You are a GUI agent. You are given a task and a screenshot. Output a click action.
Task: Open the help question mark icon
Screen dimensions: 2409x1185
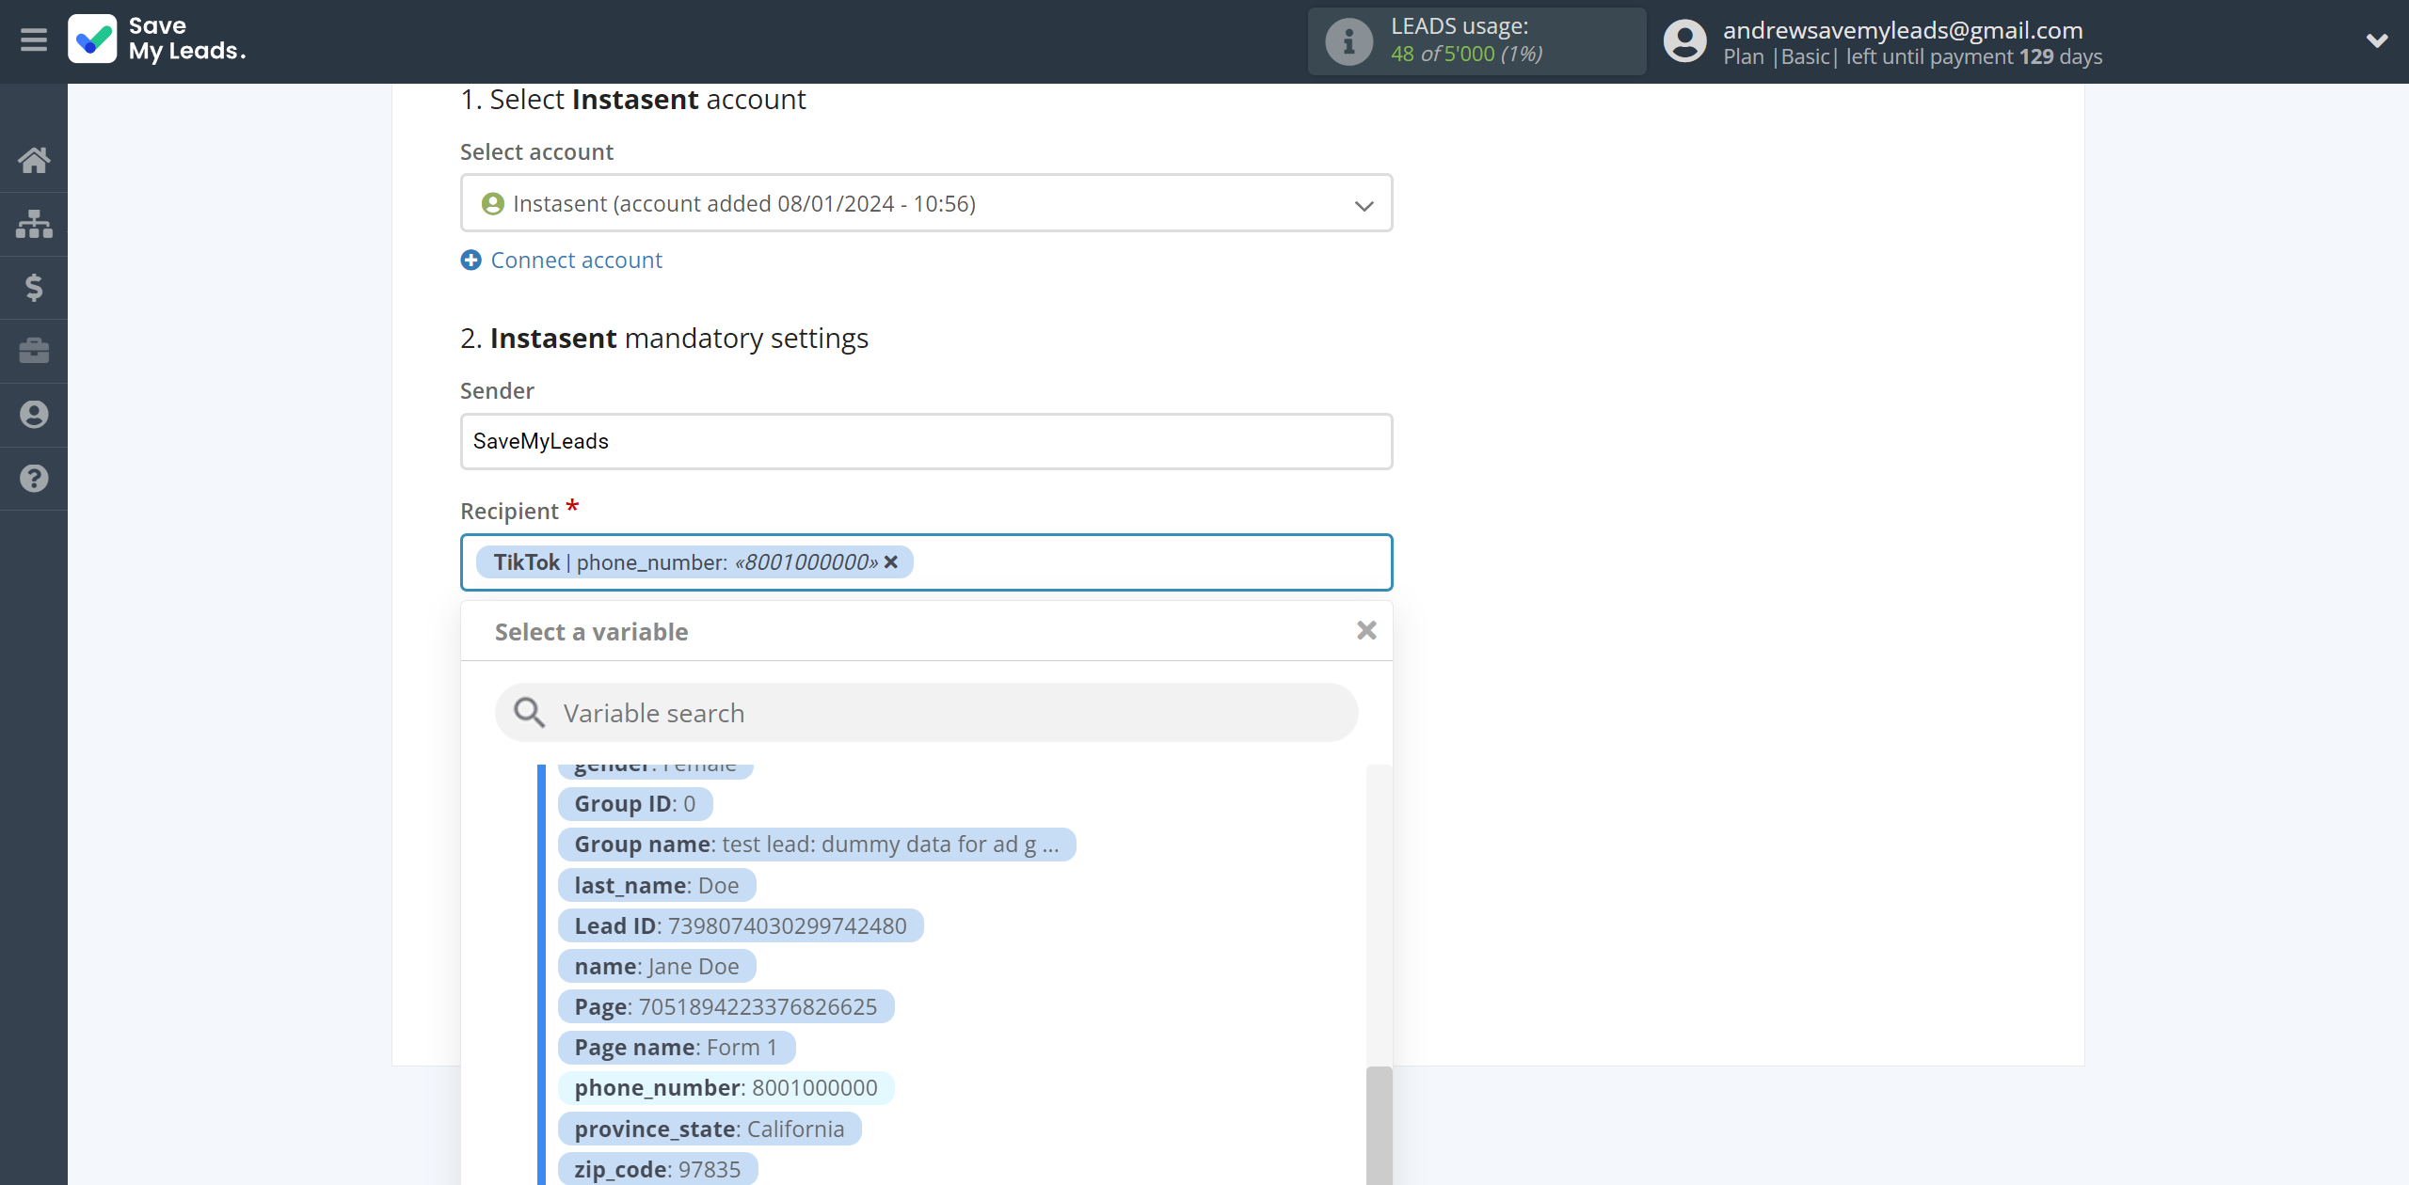point(34,479)
